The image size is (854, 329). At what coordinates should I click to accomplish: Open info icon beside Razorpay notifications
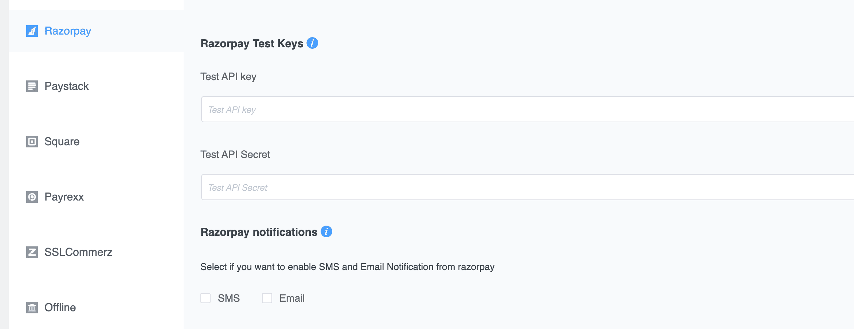pyautogui.click(x=326, y=231)
